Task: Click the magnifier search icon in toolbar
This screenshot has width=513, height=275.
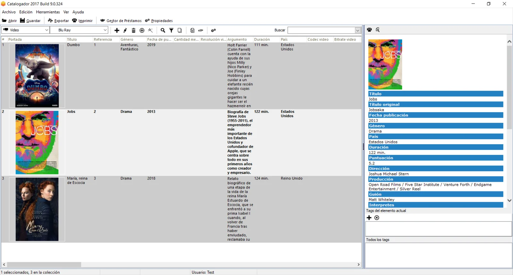Action: [163, 30]
